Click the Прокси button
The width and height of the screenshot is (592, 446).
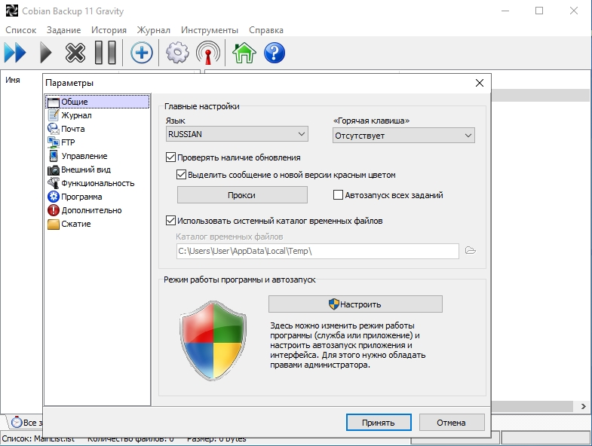[242, 195]
